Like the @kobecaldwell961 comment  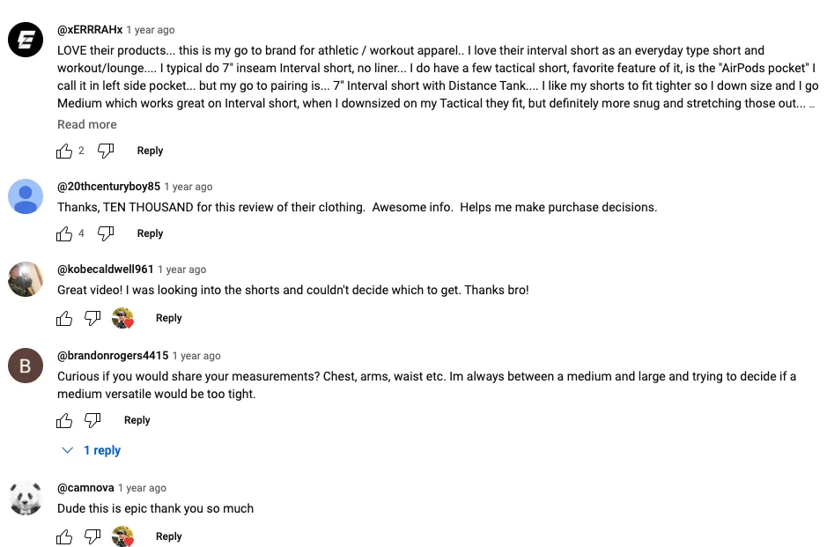[63, 318]
